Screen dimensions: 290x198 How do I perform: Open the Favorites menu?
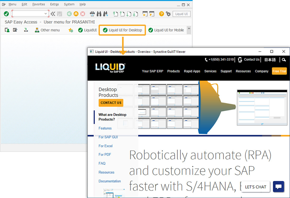tap(39, 4)
